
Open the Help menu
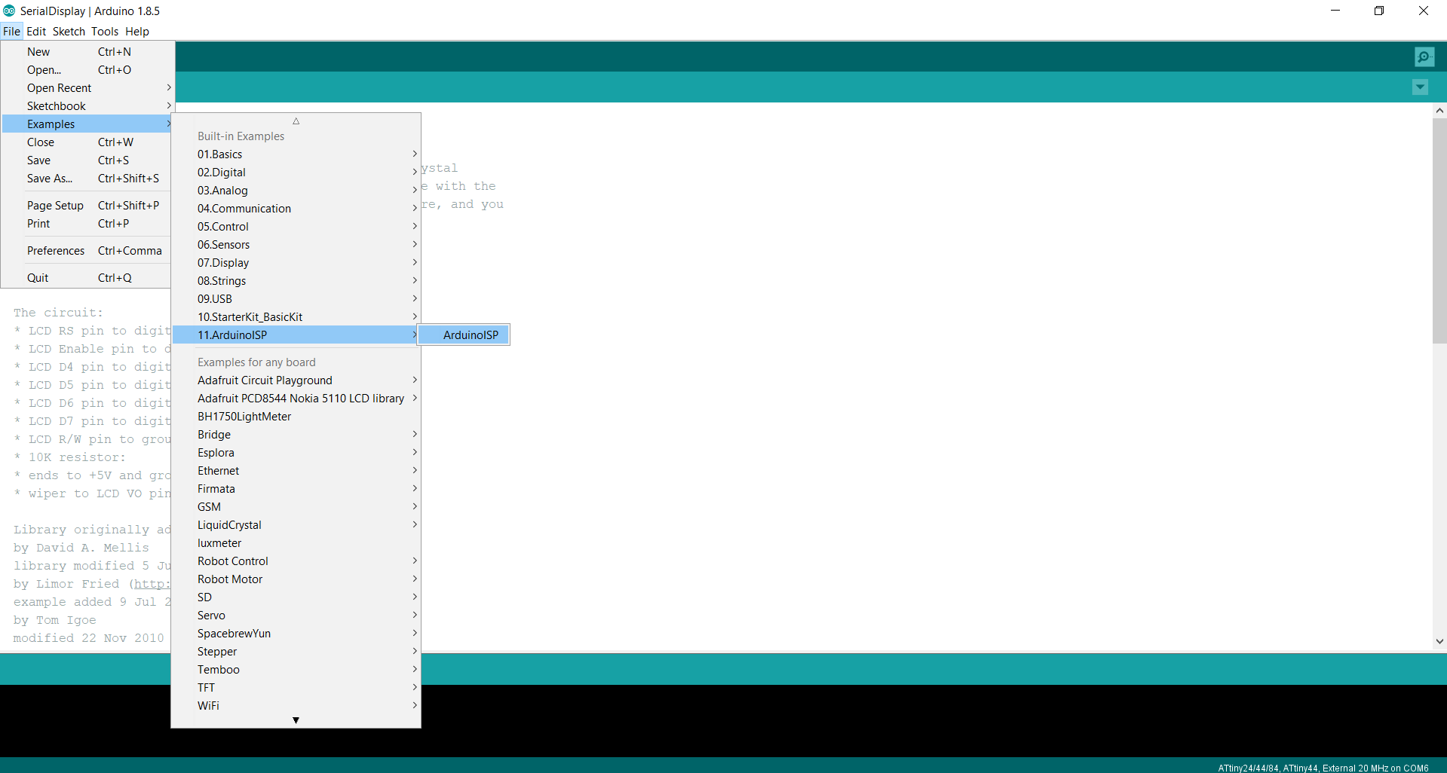137,32
